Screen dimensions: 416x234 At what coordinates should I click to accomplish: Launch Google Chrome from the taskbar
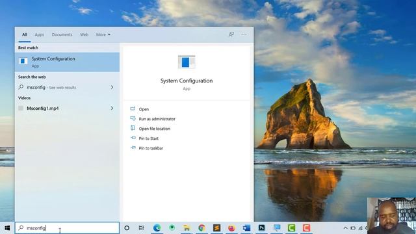point(201,228)
